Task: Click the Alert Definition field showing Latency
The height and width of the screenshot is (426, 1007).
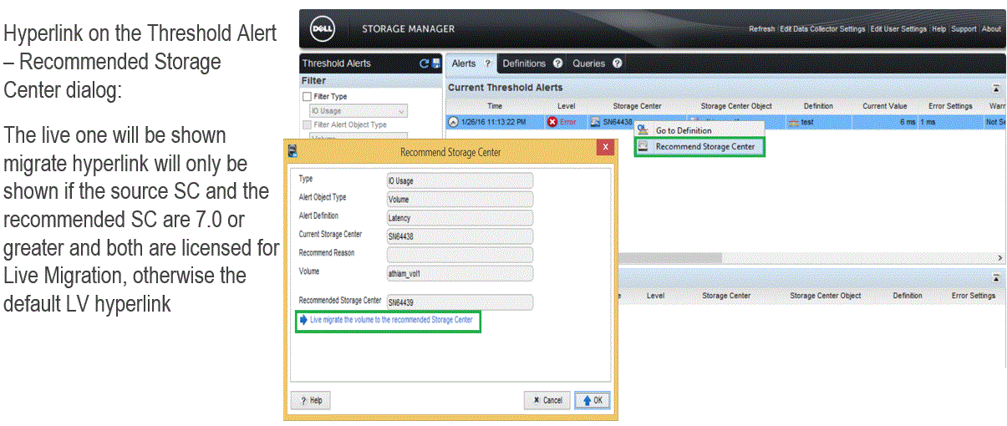Action: pyautogui.click(x=459, y=217)
